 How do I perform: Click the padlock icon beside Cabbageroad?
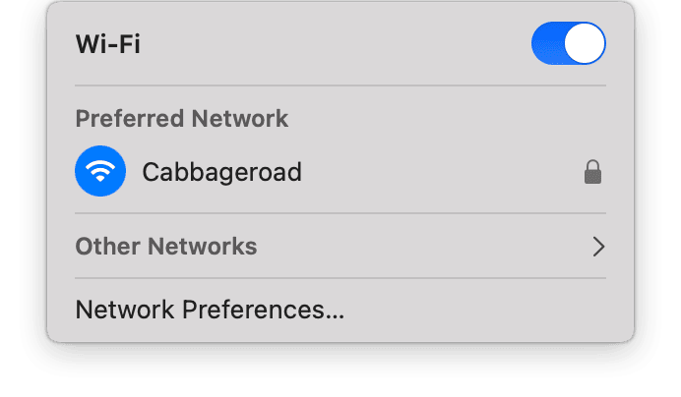click(x=592, y=172)
